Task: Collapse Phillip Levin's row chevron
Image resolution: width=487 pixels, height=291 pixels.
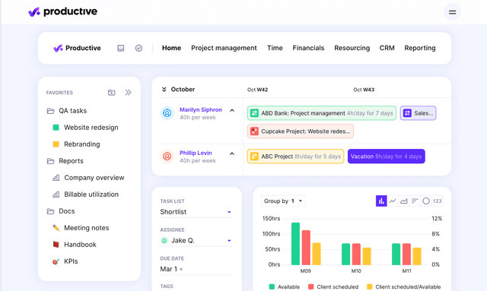Action: tap(232, 153)
